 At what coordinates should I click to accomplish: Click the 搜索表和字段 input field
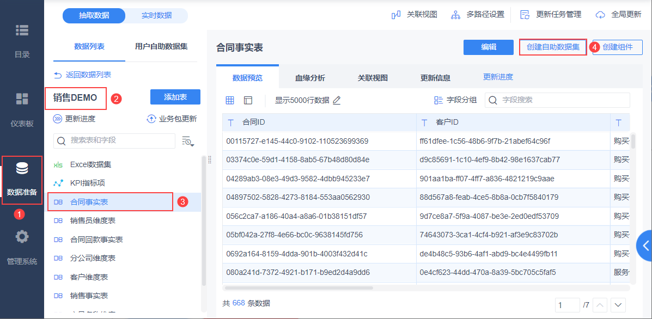pyautogui.click(x=114, y=141)
